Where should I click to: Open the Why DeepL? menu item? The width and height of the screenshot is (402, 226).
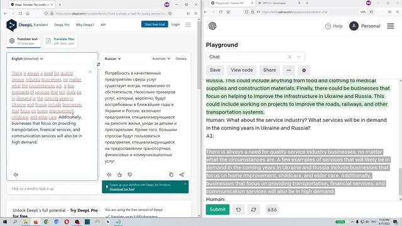(85, 25)
